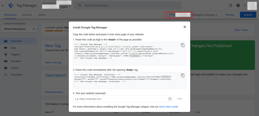Focus the Search workspace field
The image size is (259, 116).
[x=128, y=5]
